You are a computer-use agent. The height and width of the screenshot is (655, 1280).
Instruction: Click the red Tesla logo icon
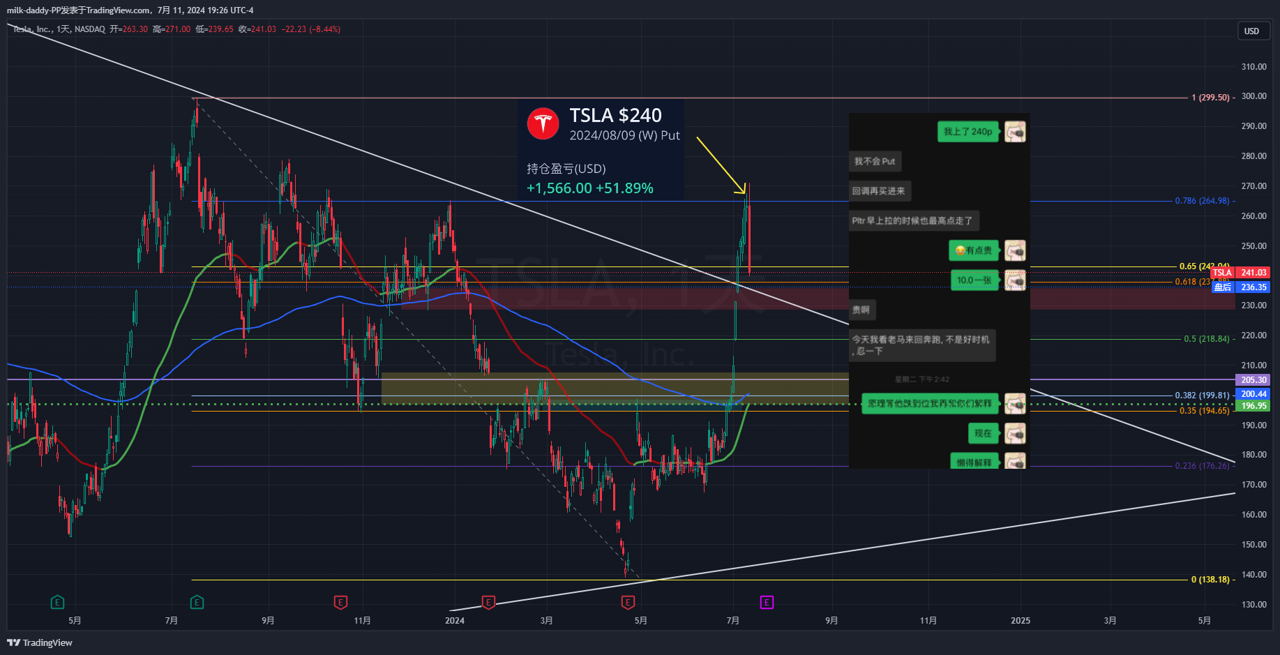coord(543,123)
